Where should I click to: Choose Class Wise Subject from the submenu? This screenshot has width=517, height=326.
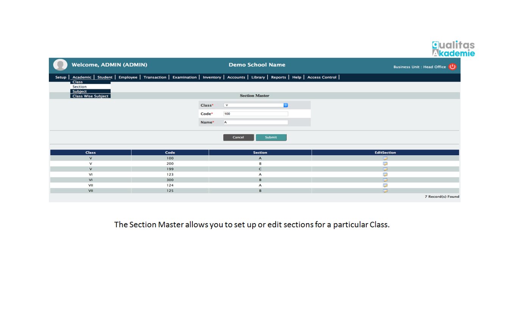91,96
